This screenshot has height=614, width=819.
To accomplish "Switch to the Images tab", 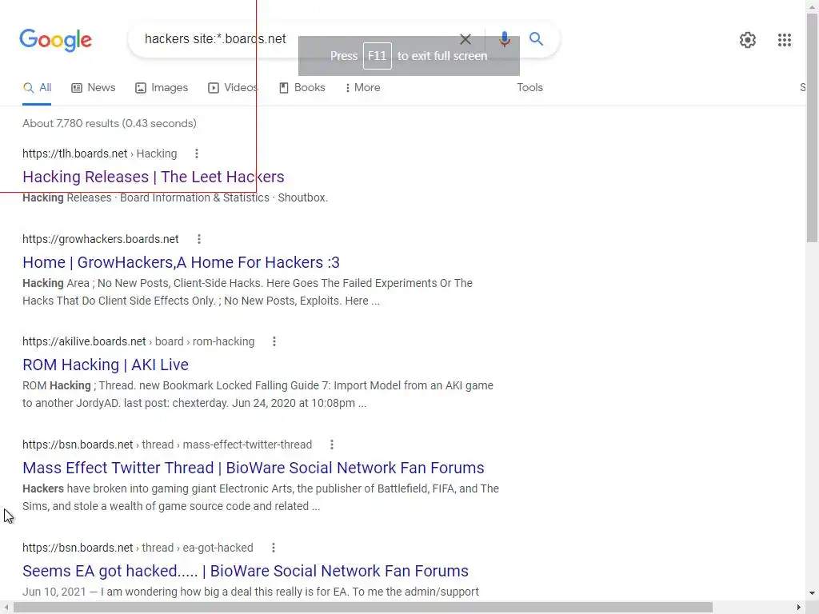I will point(162,88).
